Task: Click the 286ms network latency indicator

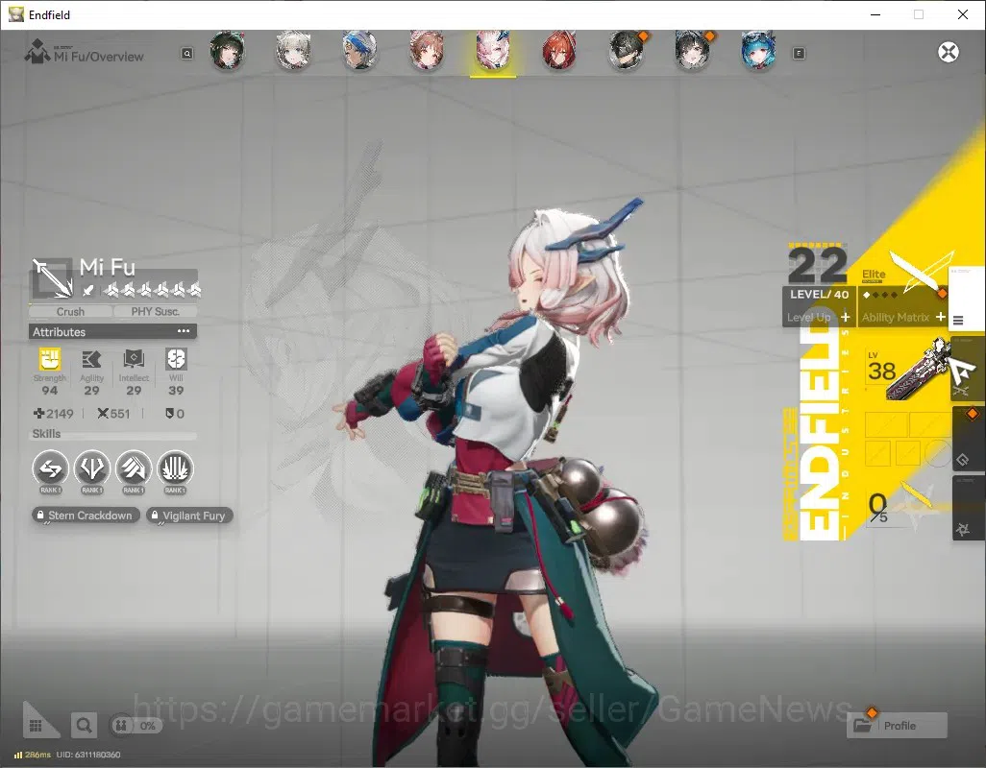Action: pyautogui.click(x=32, y=755)
